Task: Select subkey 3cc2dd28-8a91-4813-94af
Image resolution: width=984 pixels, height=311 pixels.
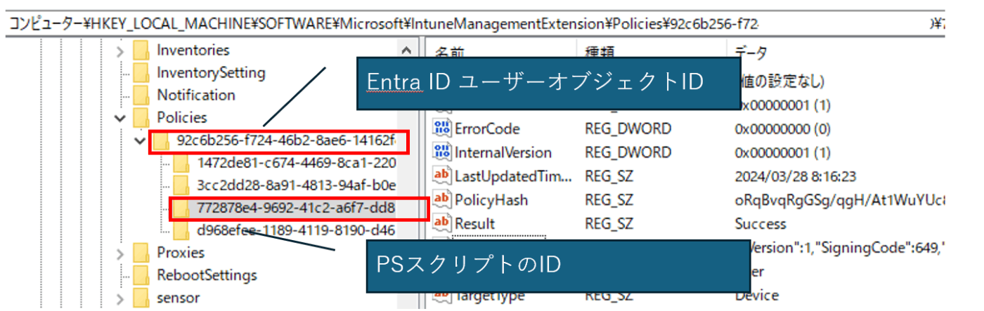Action: coord(296,185)
